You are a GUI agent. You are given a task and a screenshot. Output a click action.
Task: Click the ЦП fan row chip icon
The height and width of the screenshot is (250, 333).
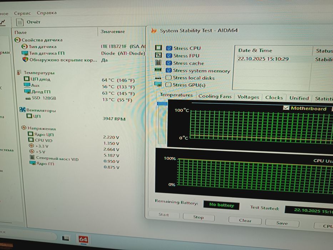pyautogui.click(x=29, y=116)
